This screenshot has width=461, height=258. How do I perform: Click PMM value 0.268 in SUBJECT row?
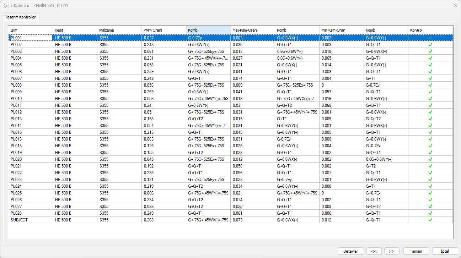pos(149,220)
